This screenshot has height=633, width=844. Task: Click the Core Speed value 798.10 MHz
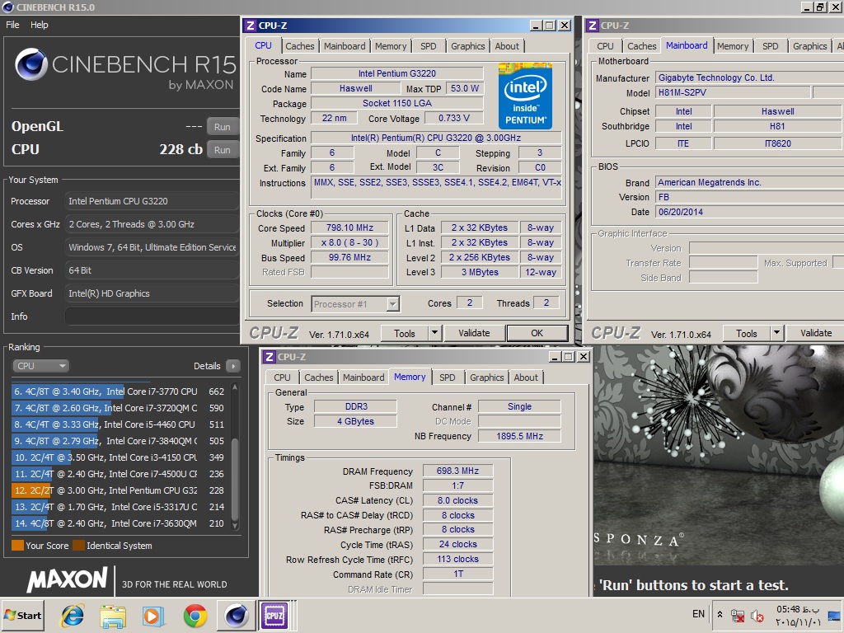coord(349,227)
